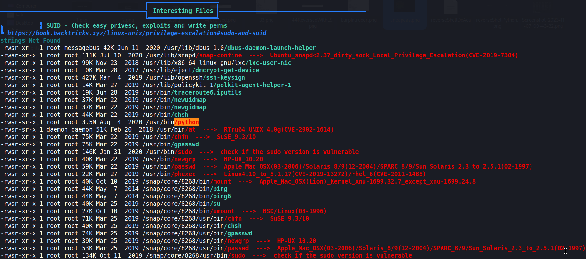This screenshot has width=586, height=259.
Task: Select the CVE-2002-1614 warning text
Action: click(x=278, y=129)
